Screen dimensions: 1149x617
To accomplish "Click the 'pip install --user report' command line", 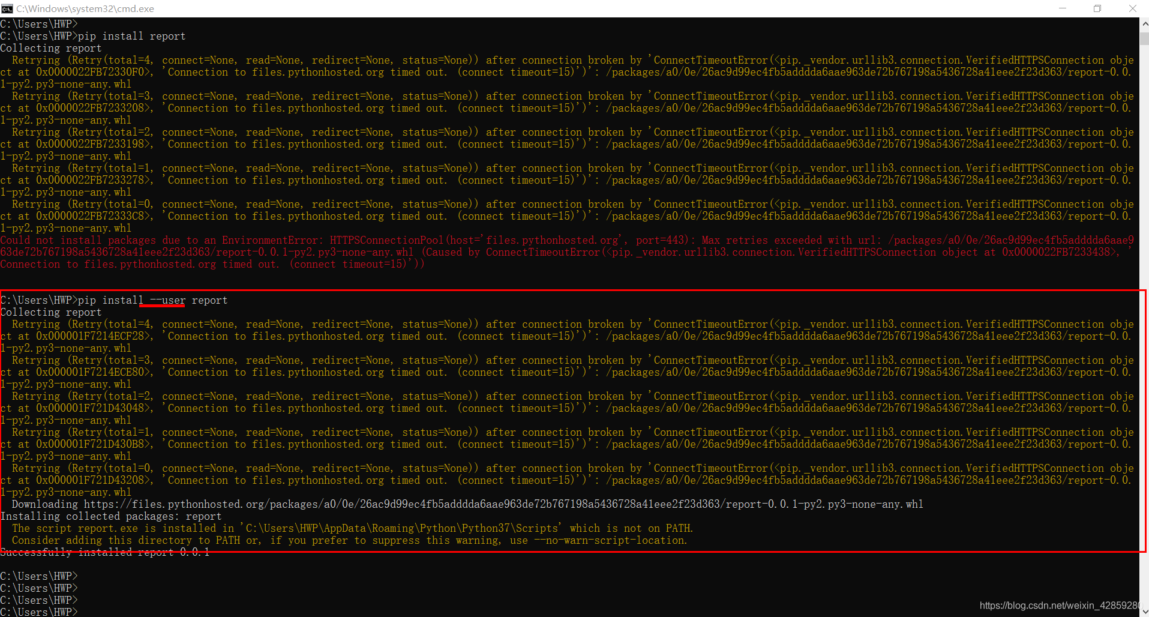I will [114, 300].
